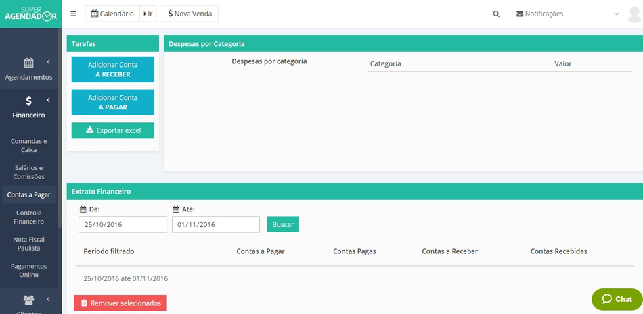Click the search magnifier icon
643x314 pixels.
[x=496, y=14]
